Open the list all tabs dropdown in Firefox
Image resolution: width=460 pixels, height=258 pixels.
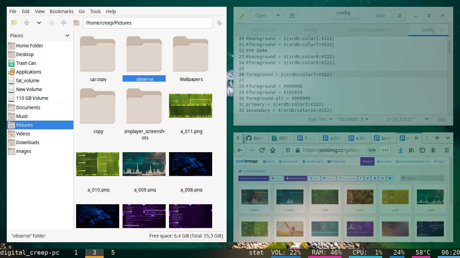pyautogui.click(x=448, y=138)
